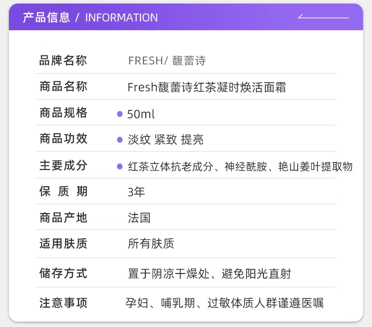Select the 50ml specification value

pyautogui.click(x=141, y=114)
